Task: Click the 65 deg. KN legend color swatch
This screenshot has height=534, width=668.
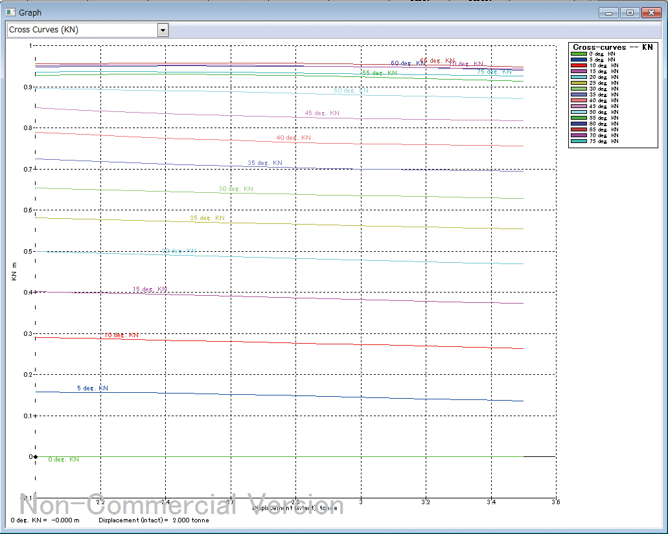Action: click(579, 129)
